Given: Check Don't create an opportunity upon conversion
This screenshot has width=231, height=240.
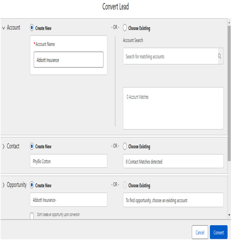Looking at the screenshot, I should click(x=32, y=216).
